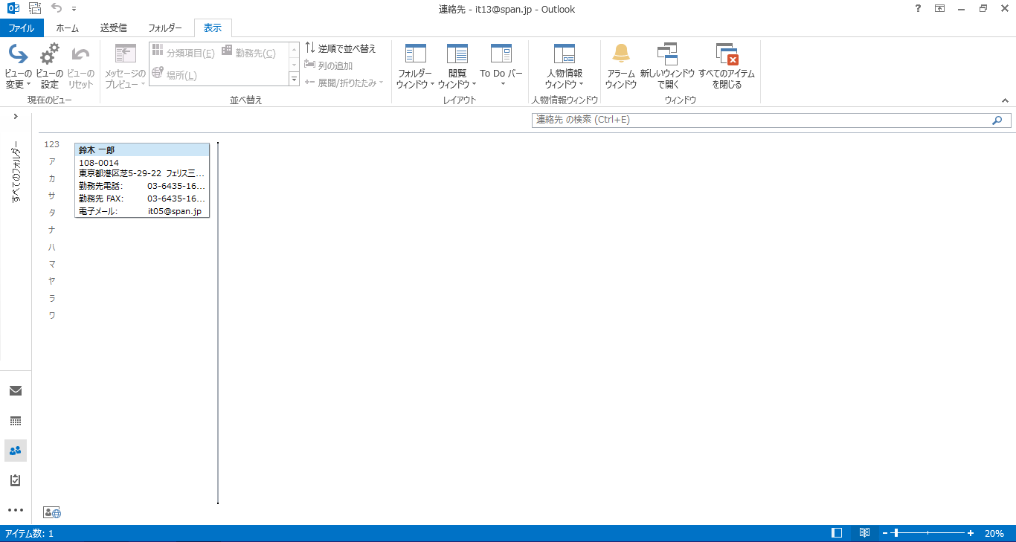Click すべてのアイテムを閉じる close all items
This screenshot has height=542, width=1016.
727,66
